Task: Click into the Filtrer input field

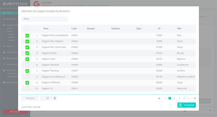Action: 44,19
